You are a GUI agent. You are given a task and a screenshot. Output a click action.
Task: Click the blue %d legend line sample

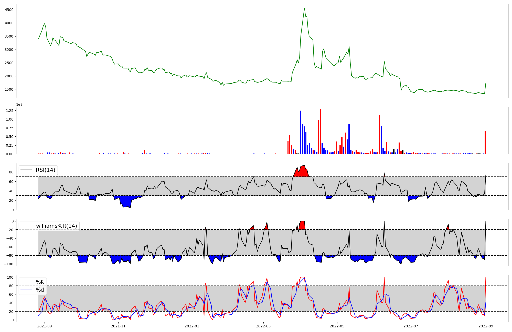(x=26, y=290)
